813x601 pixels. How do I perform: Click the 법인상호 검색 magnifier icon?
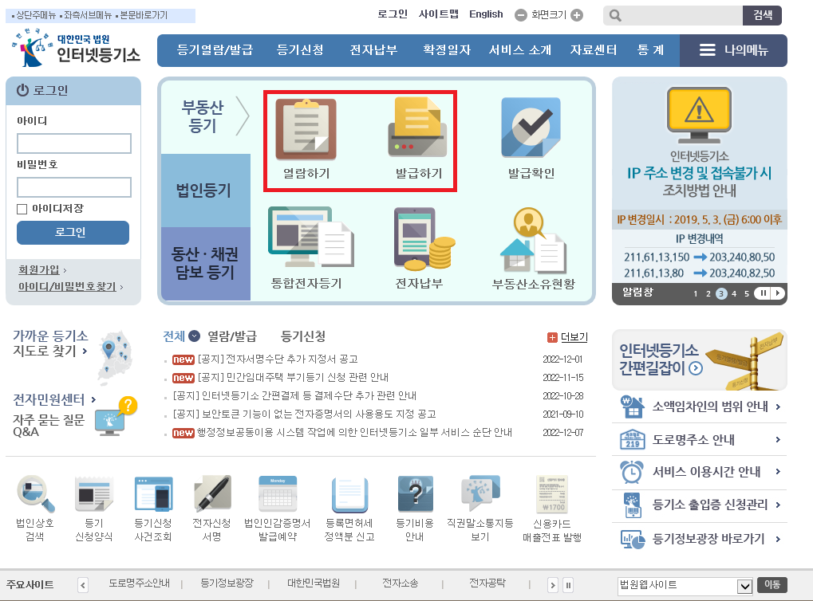[35, 493]
